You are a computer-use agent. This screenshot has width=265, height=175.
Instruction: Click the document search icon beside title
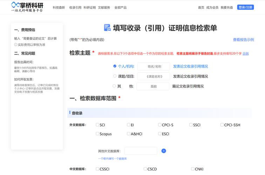click(107, 28)
